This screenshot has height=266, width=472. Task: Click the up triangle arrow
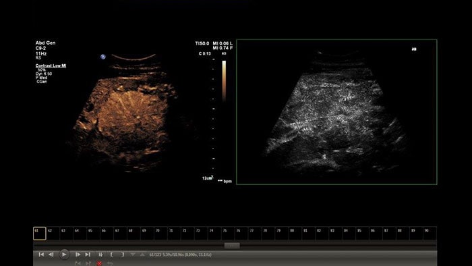142,255
